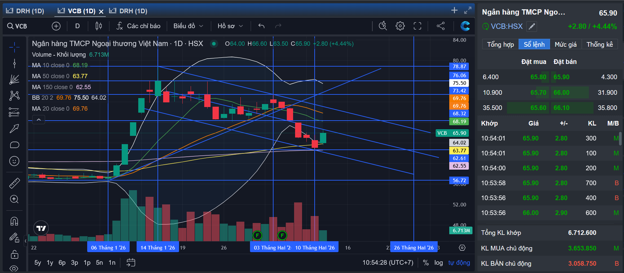Toggle the log scale
Screen dimensions: 624x273
(439, 263)
